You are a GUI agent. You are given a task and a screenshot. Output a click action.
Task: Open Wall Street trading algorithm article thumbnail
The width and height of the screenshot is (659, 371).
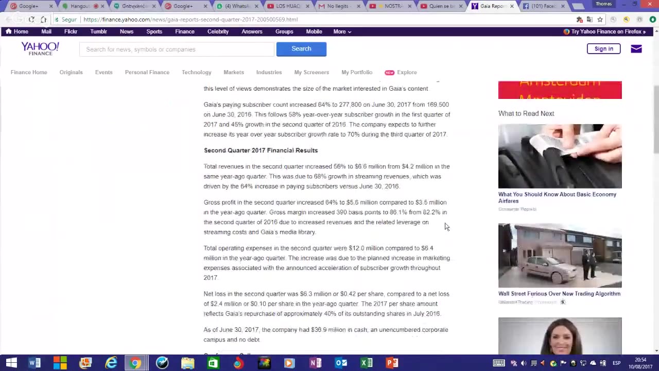coord(560,256)
